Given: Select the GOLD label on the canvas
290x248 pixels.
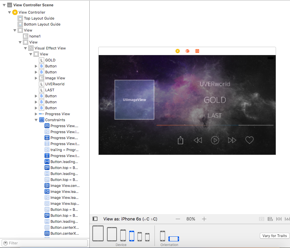Looking at the screenshot, I should pyautogui.click(x=215, y=100).
